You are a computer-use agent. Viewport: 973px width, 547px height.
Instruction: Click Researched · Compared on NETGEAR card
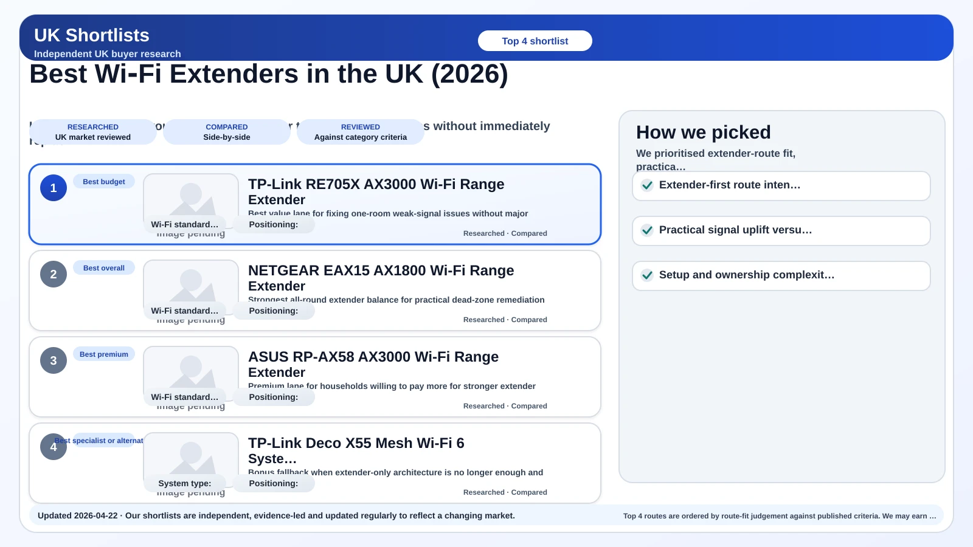(505, 320)
